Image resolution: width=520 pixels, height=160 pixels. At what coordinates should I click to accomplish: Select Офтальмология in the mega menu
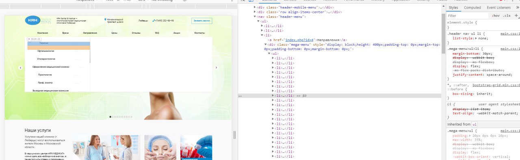(x=45, y=51)
